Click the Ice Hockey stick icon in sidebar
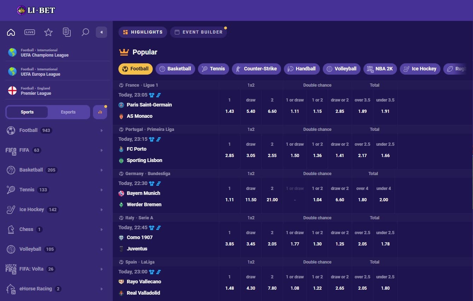The height and width of the screenshot is (301, 473). click(x=11, y=210)
